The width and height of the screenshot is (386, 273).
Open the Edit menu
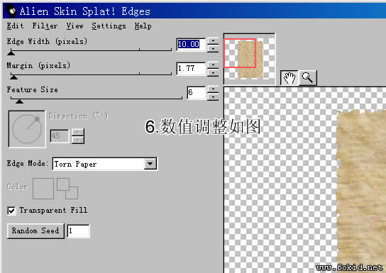(x=16, y=26)
